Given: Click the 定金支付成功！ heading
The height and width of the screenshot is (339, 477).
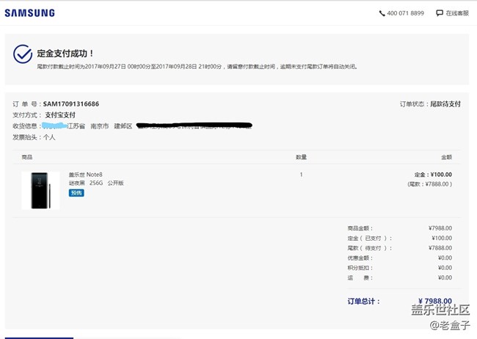Looking at the screenshot, I should click(65, 54).
